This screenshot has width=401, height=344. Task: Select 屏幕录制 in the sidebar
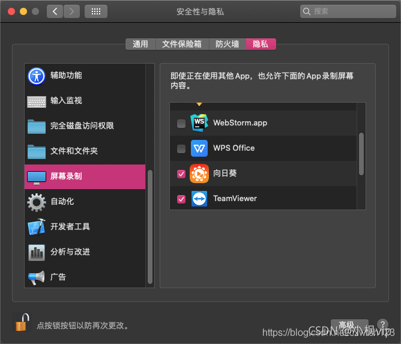point(85,177)
